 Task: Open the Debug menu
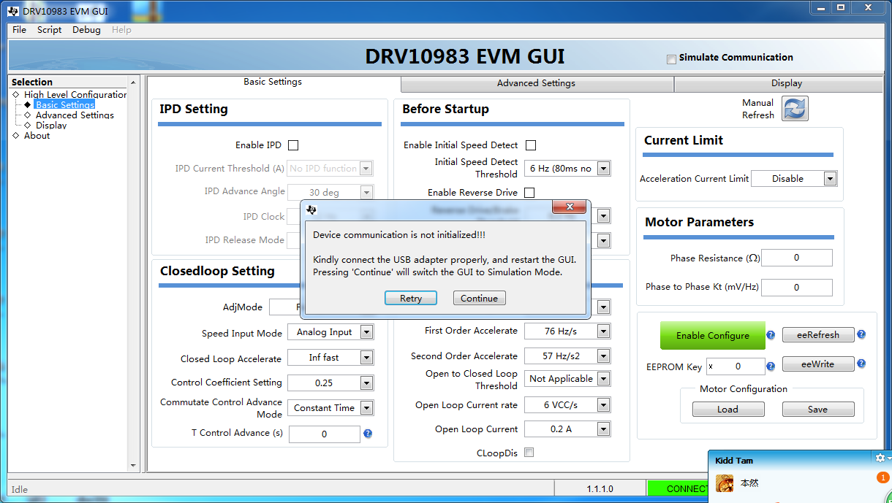point(87,30)
